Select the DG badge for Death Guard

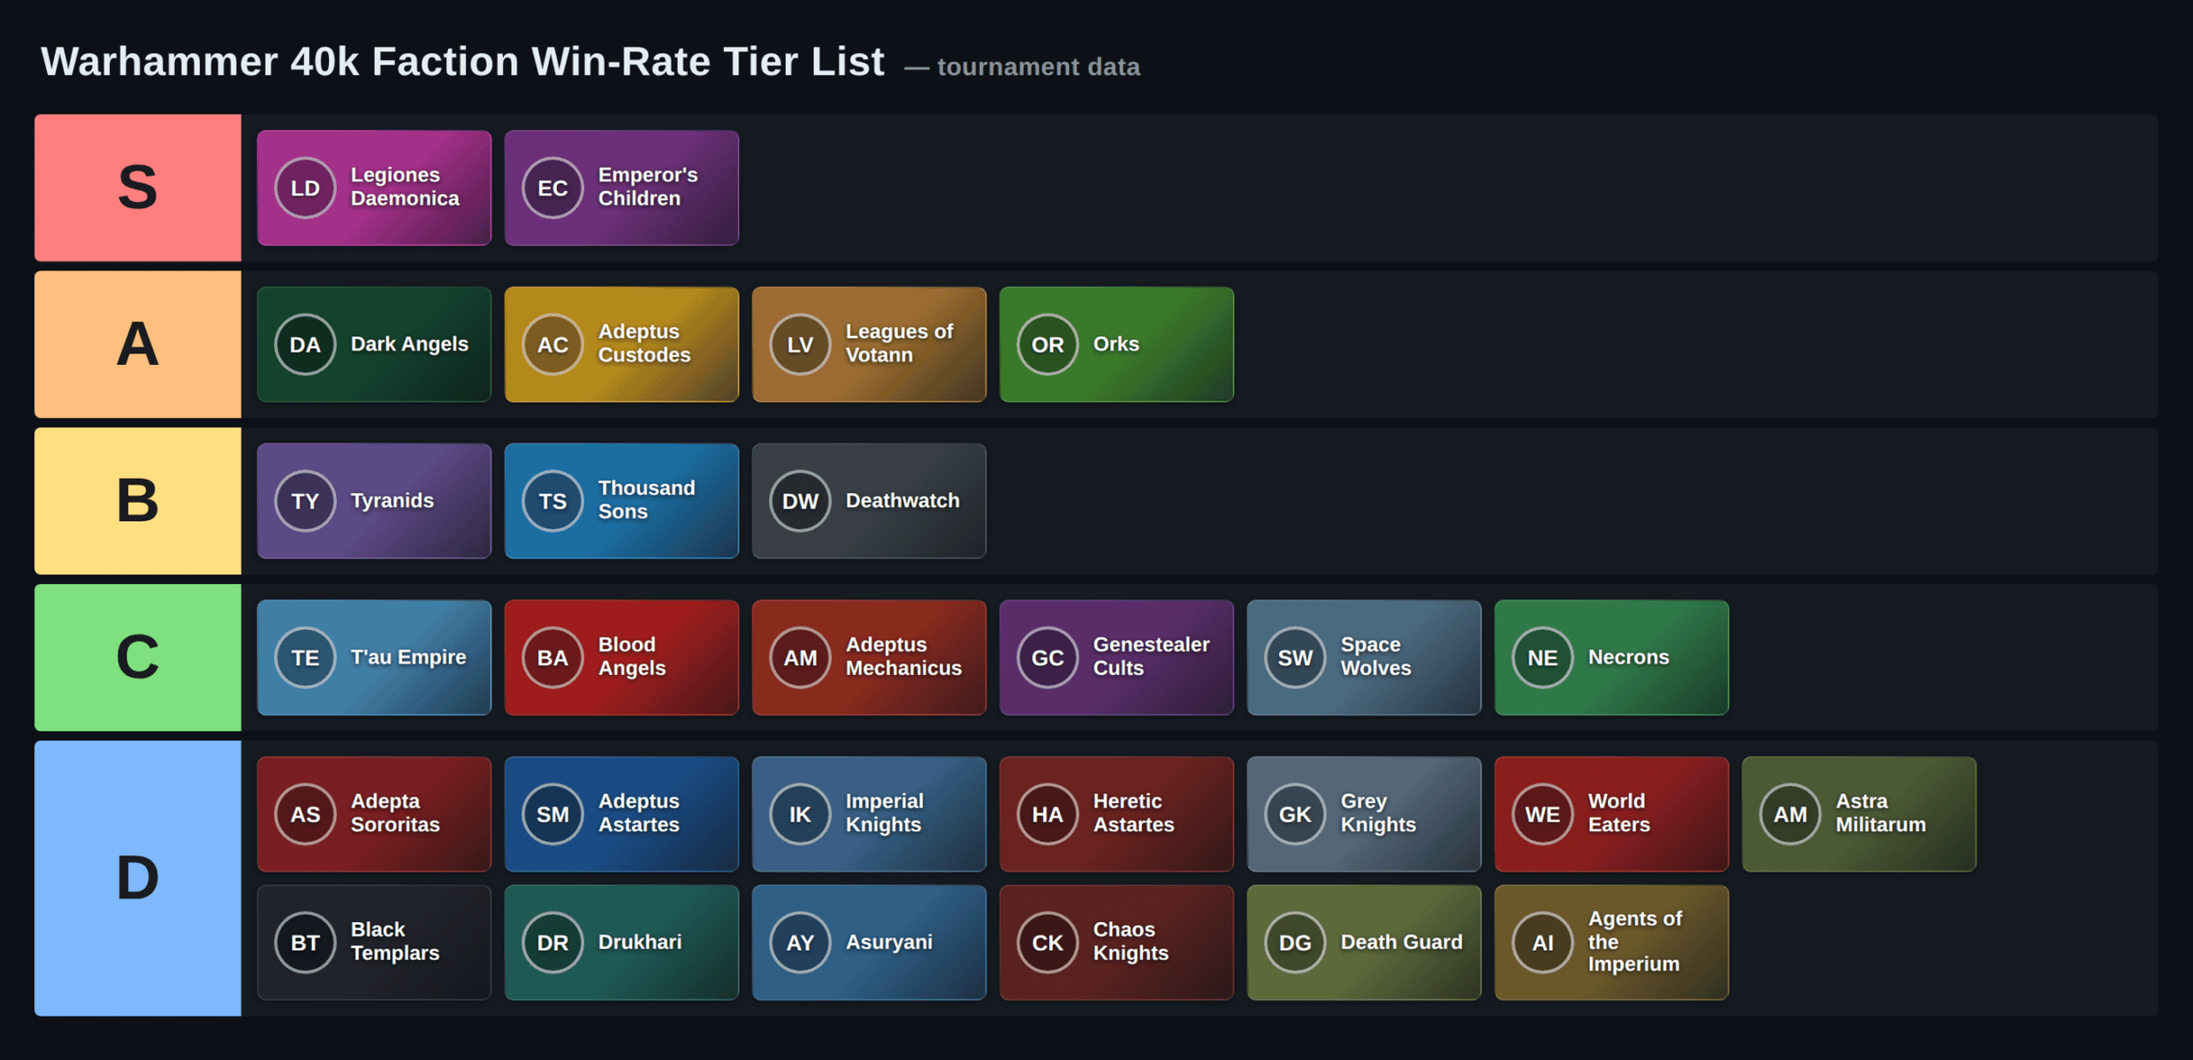pyautogui.click(x=1295, y=943)
